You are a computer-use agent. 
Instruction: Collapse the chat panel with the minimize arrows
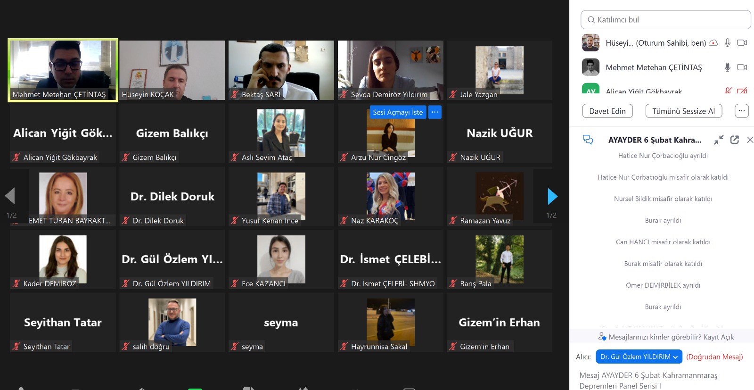click(718, 140)
